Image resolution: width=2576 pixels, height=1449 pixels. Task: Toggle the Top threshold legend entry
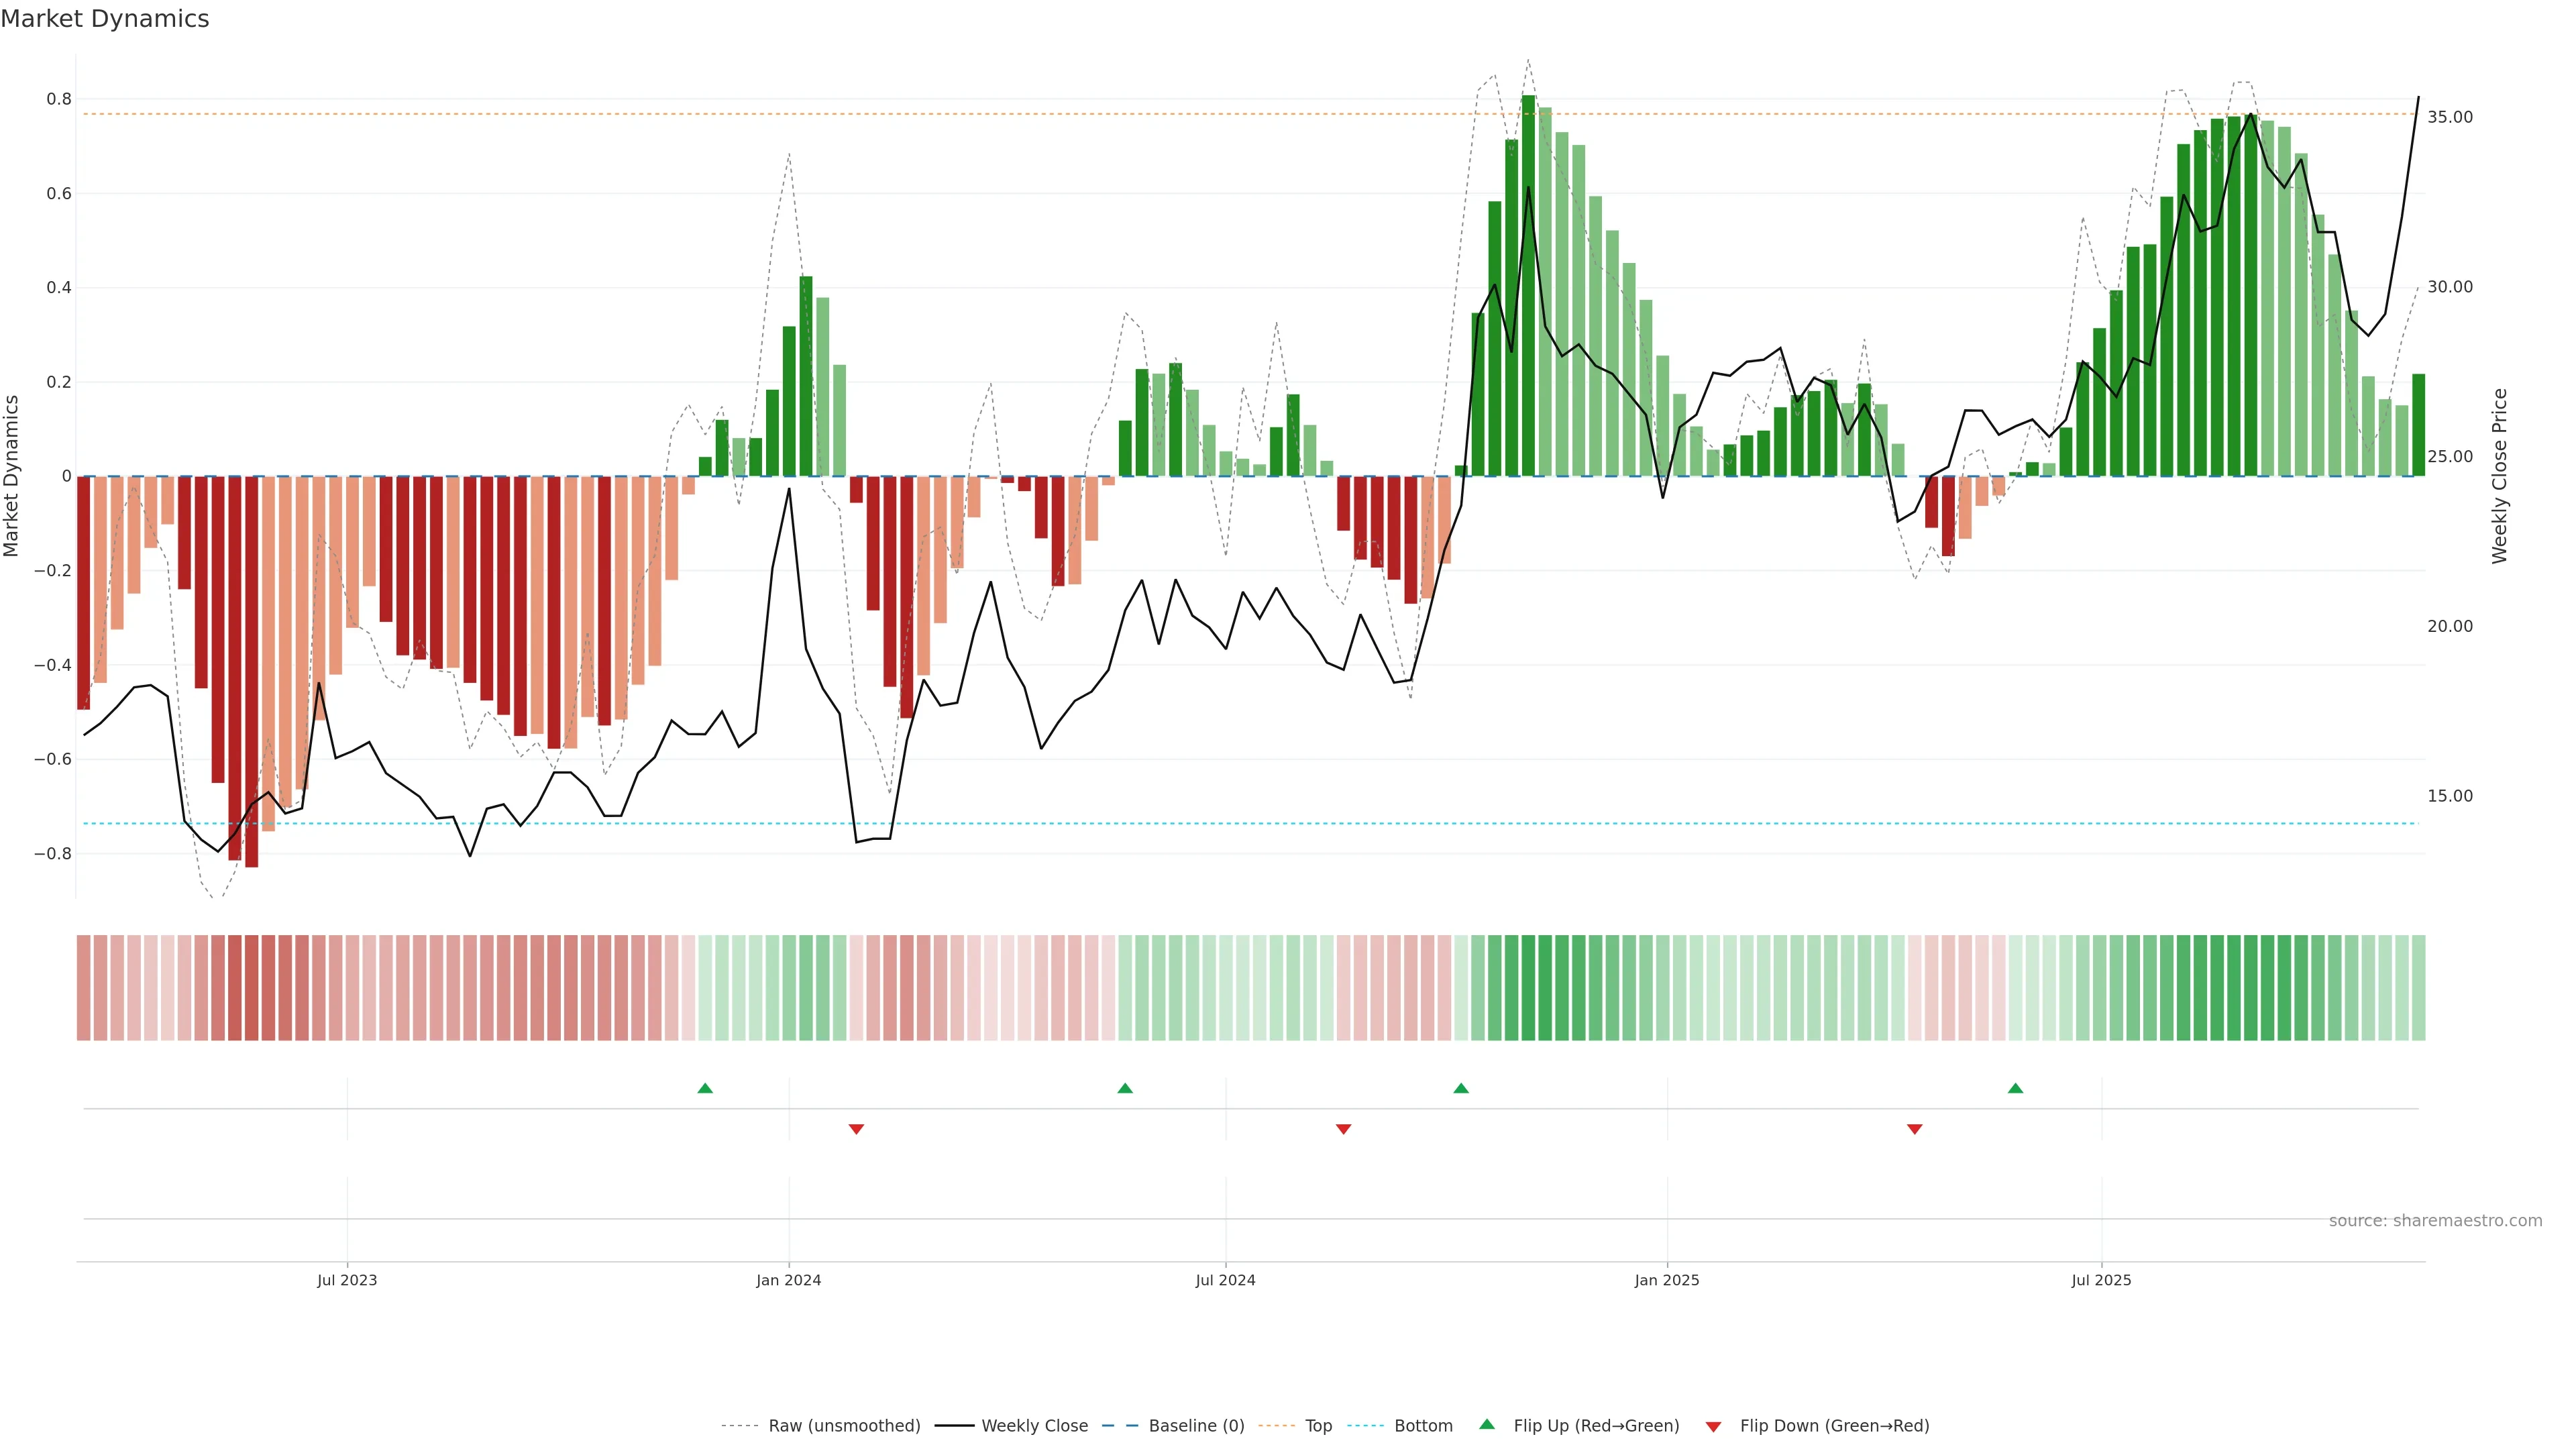(1318, 1426)
